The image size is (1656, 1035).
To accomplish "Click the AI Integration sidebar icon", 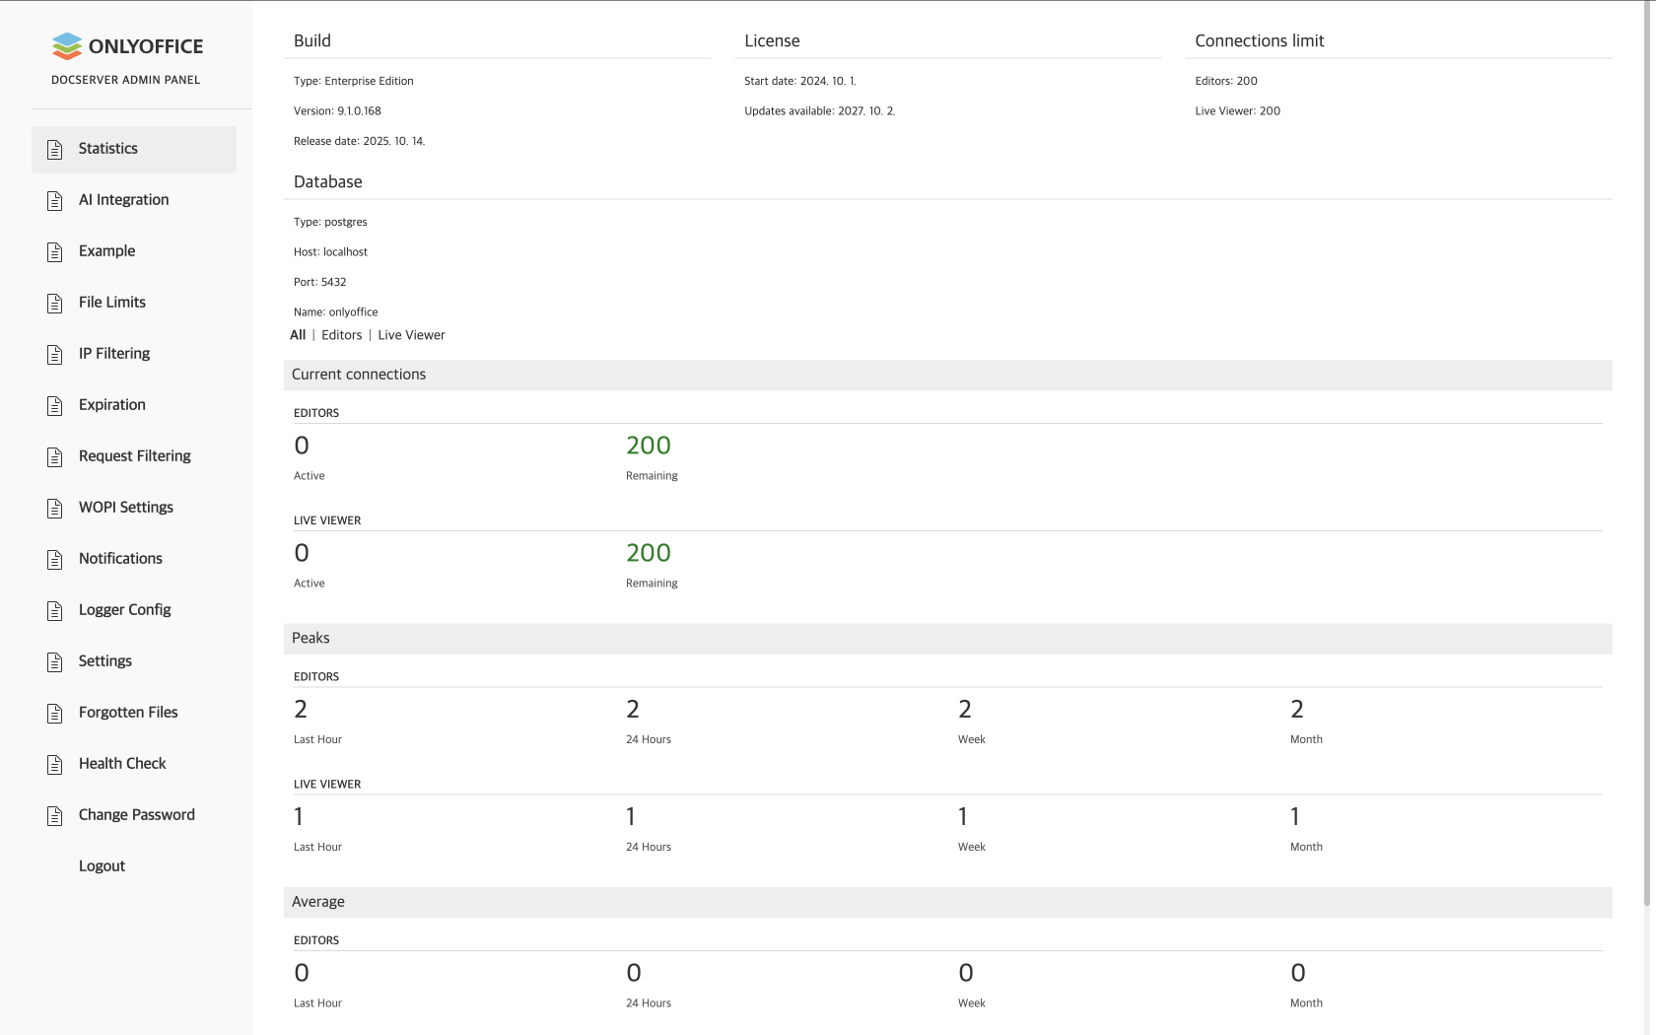I will 55,200.
